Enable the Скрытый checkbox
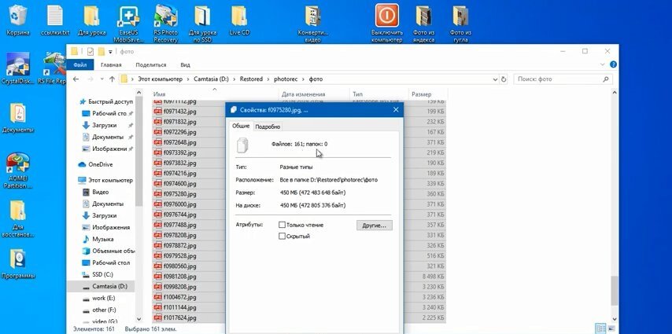Viewport: 672px width, 334px height. click(x=282, y=236)
